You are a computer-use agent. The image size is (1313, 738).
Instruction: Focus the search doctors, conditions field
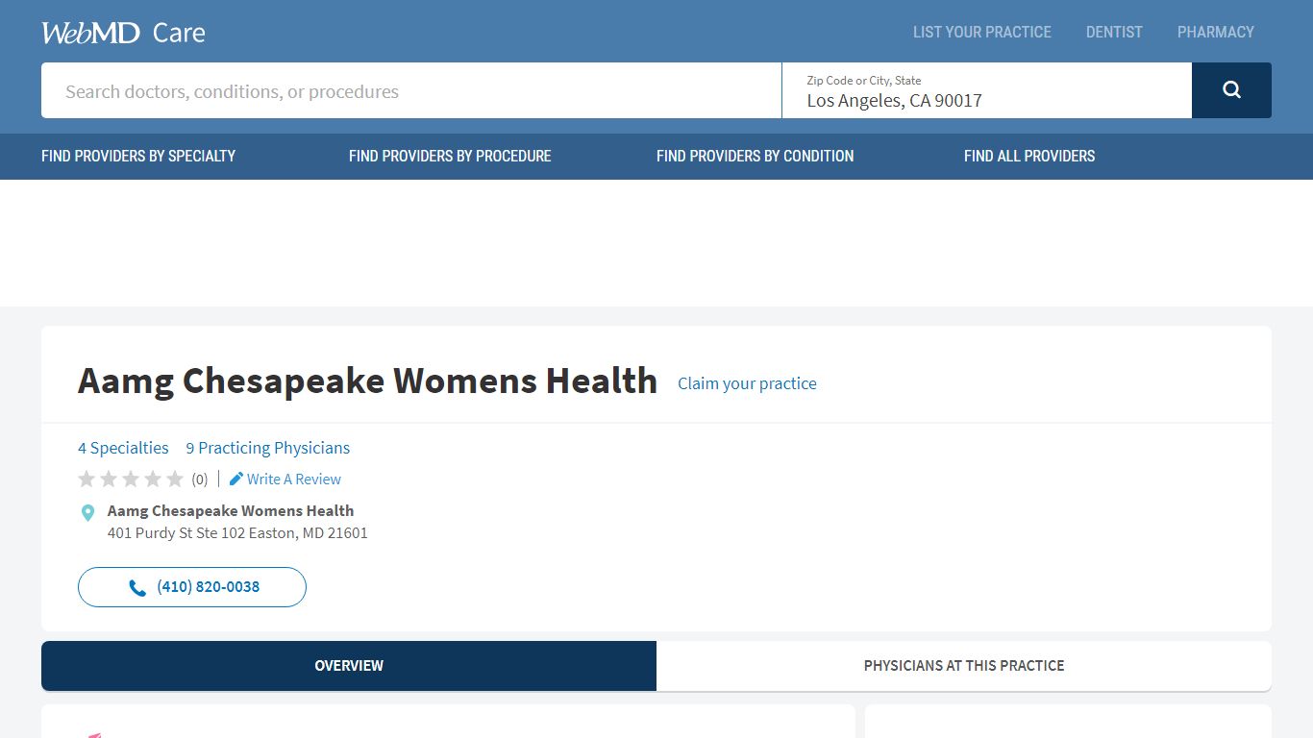coord(411,90)
